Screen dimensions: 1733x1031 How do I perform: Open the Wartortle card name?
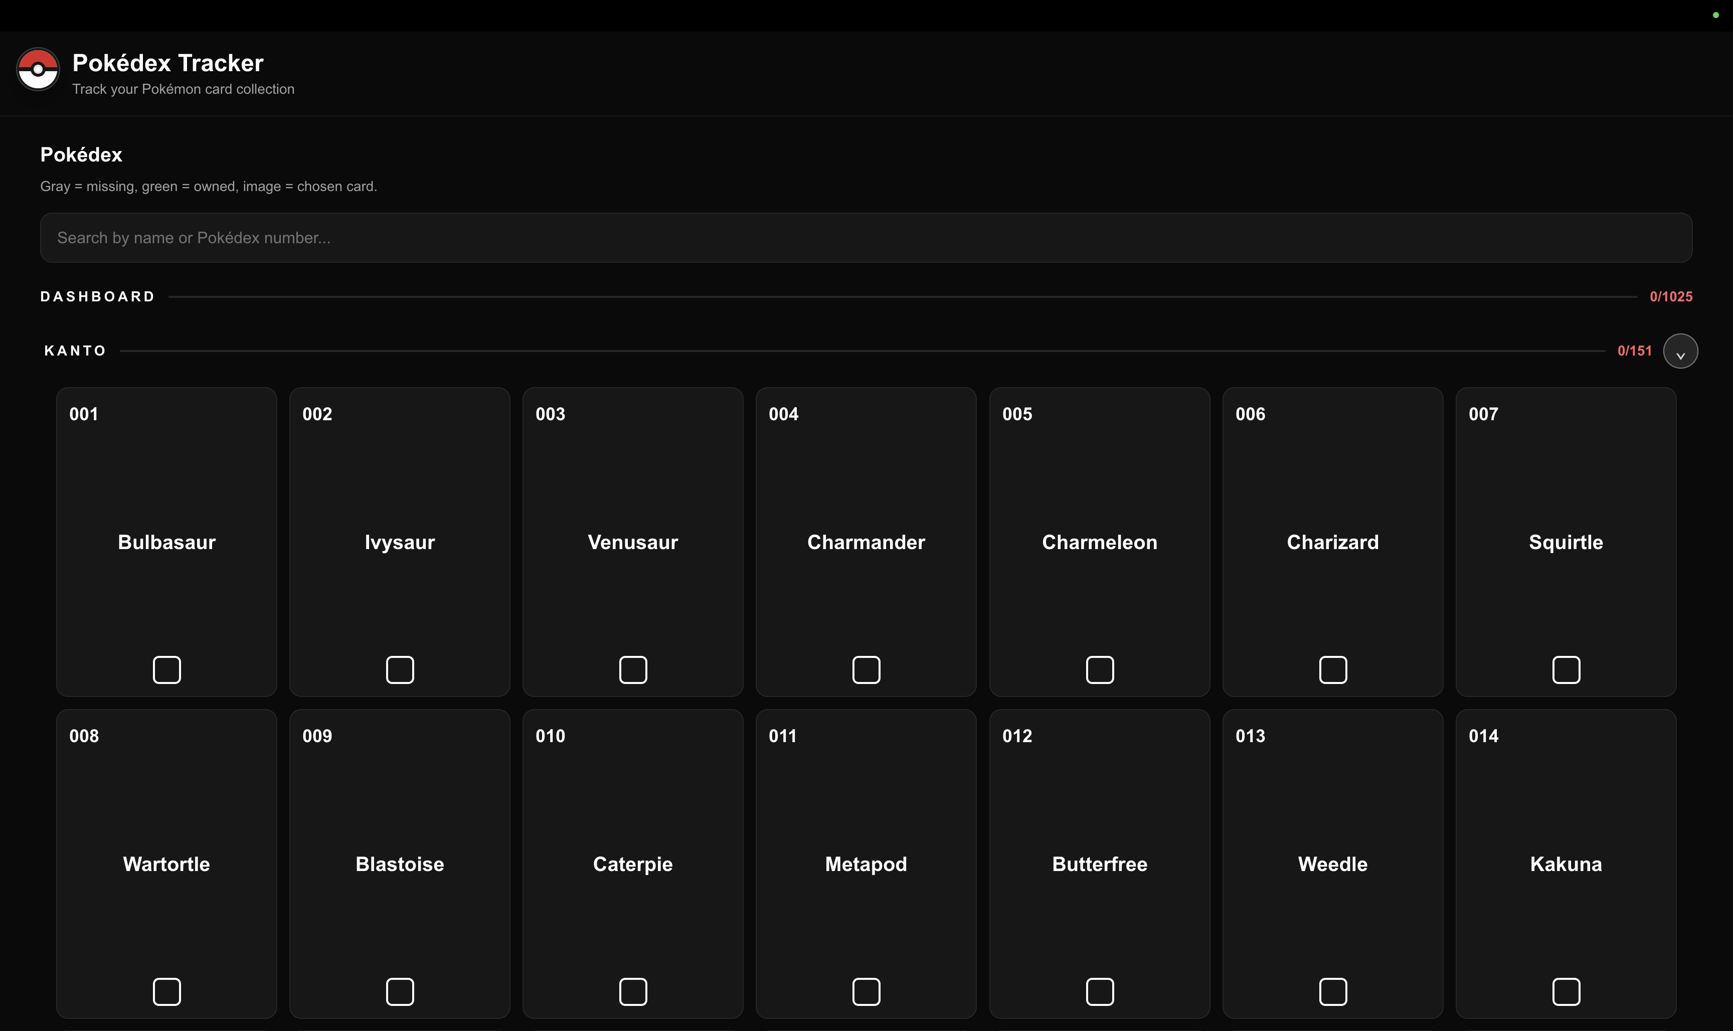[166, 864]
